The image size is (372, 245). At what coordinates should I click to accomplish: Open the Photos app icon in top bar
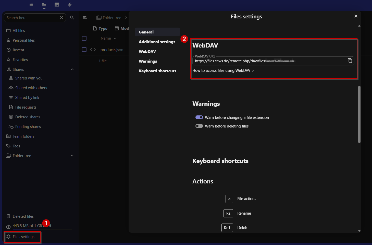(x=57, y=5)
